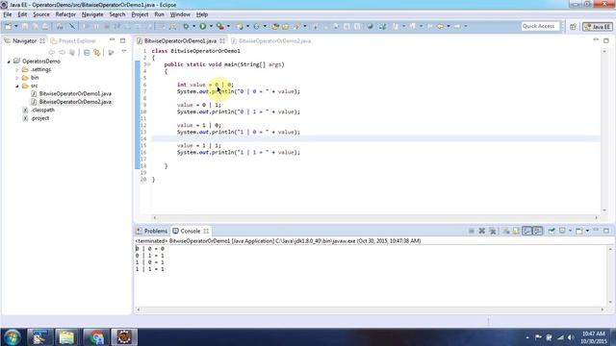The image size is (616, 346).
Task: Open the New wizard dropdown arrow
Action: 16,26
